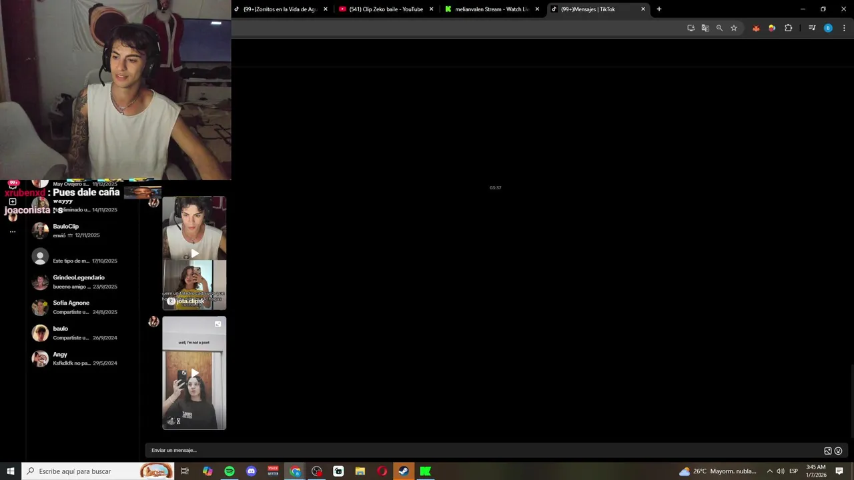
Task: Open the media control music-note button
Action: (812, 28)
